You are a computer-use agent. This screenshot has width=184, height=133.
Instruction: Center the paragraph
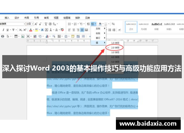[x=74, y=30]
